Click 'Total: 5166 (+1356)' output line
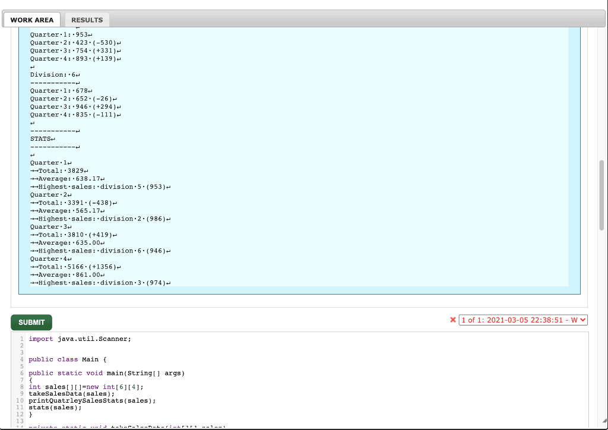608x430 pixels. pos(75,267)
